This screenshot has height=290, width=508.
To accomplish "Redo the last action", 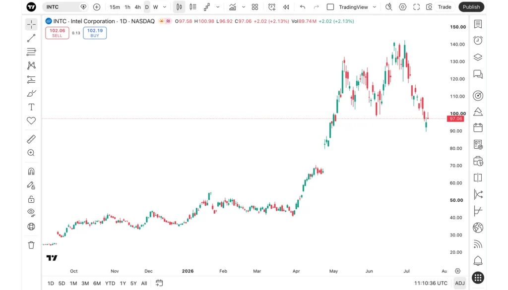I will click(316, 7).
